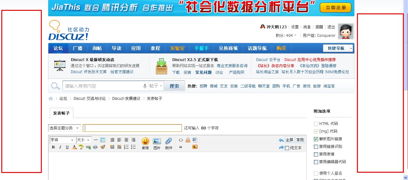Switch editor to 常用 mode
408x180 pixels.
click(300, 140)
